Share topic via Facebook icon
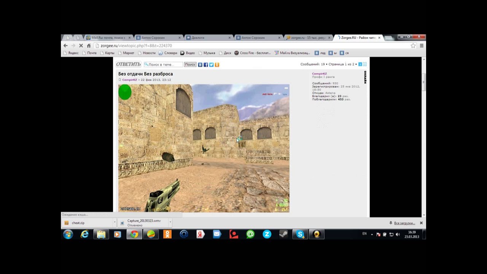The image size is (487, 274). coord(206,65)
